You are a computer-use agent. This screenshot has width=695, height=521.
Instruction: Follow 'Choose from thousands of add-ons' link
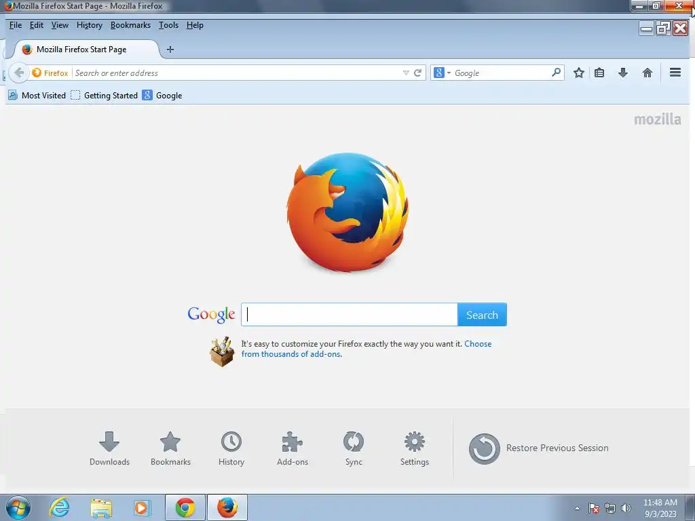(367, 349)
